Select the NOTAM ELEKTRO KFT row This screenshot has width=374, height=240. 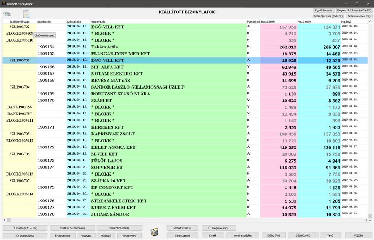coord(185,74)
